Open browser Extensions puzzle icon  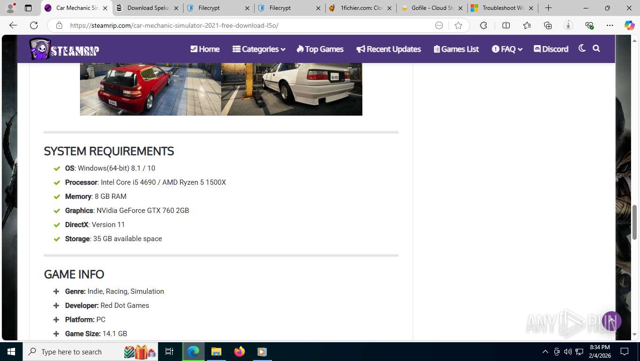pyautogui.click(x=483, y=25)
